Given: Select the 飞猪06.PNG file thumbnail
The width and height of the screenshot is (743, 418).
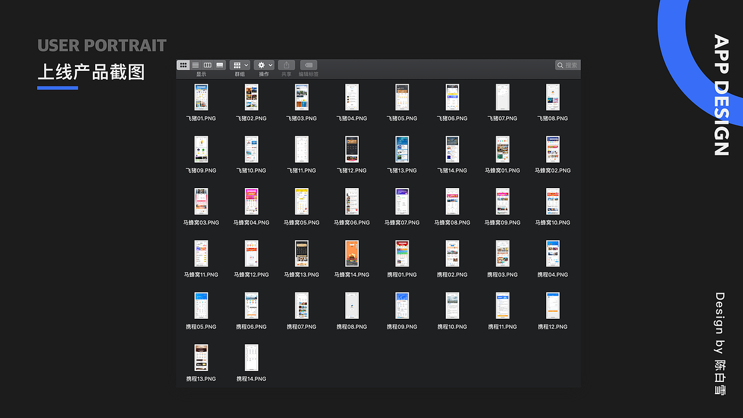Looking at the screenshot, I should coord(452,97).
